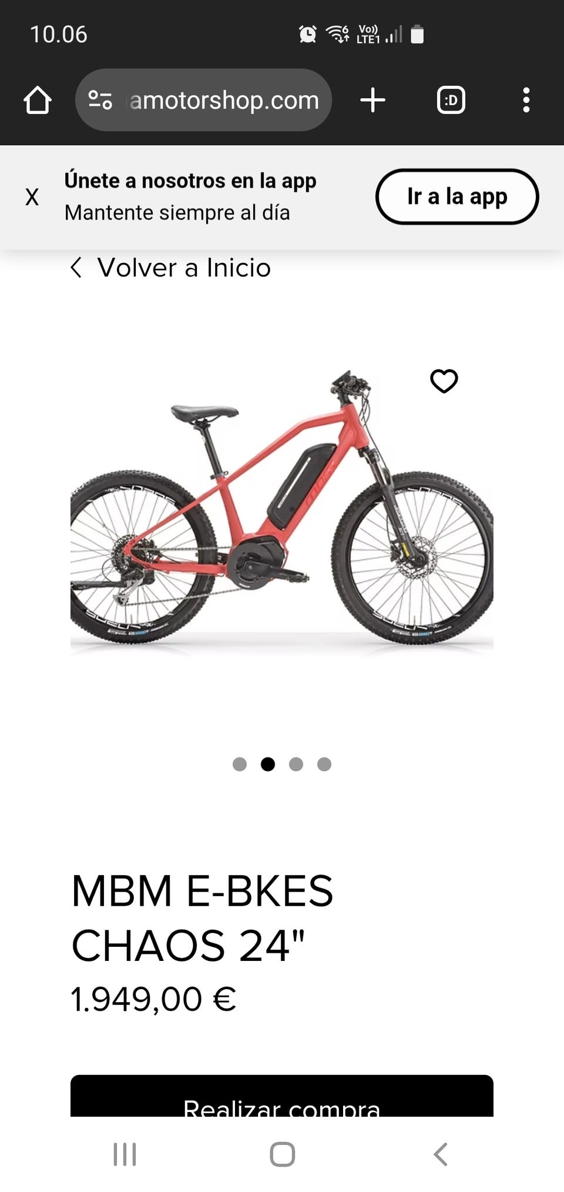
Task: Click the Ir a la app button
Action: (x=457, y=196)
